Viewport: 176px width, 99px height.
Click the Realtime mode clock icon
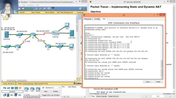point(79,80)
